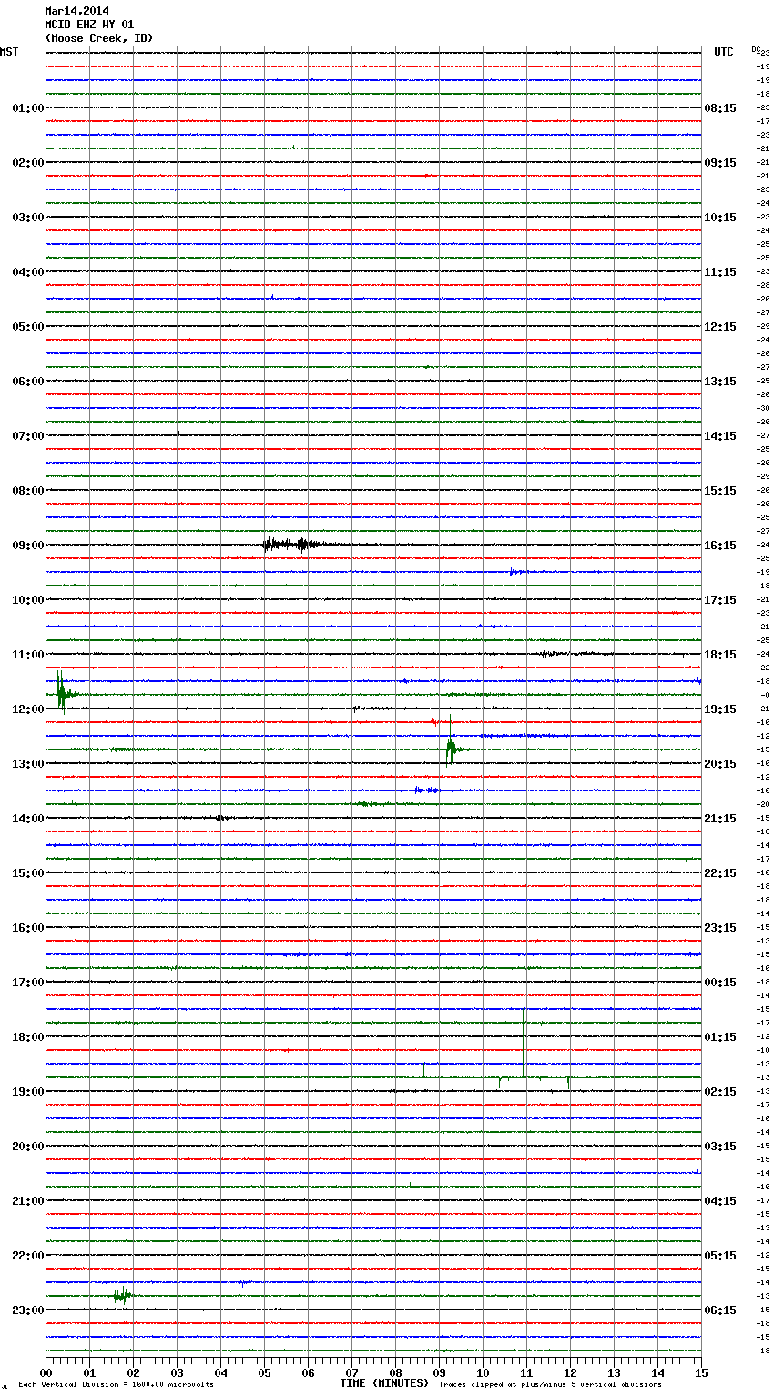
Task: Click the 21:00 MST time label
Action: pyautogui.click(x=28, y=1201)
